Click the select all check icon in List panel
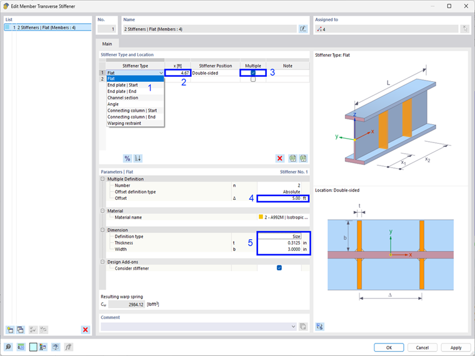Viewport: 475px width, 356px height. (x=33, y=330)
